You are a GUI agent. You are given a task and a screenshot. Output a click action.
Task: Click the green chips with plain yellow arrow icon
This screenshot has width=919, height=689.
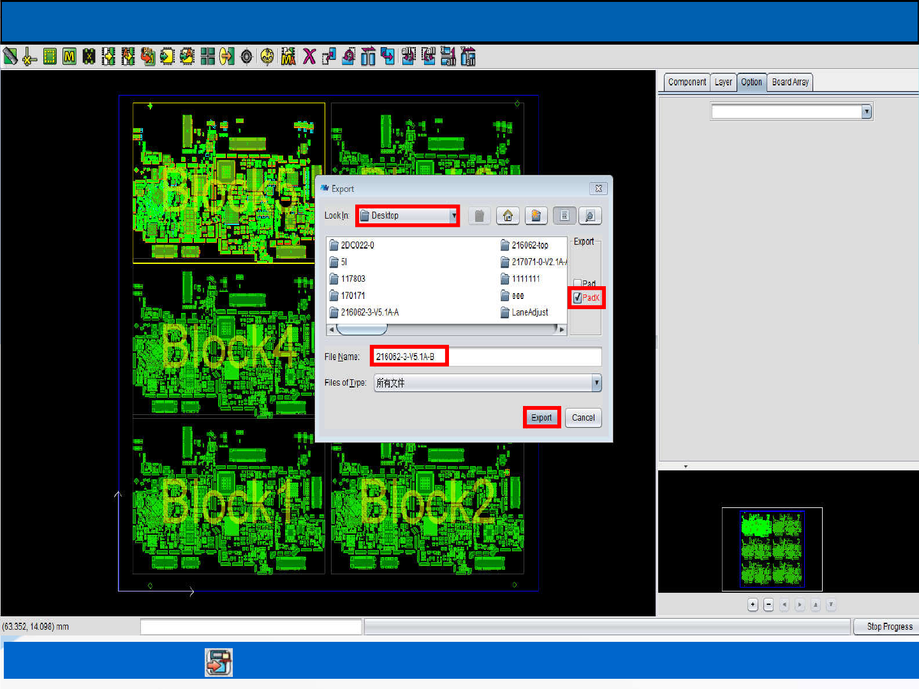[x=108, y=57]
